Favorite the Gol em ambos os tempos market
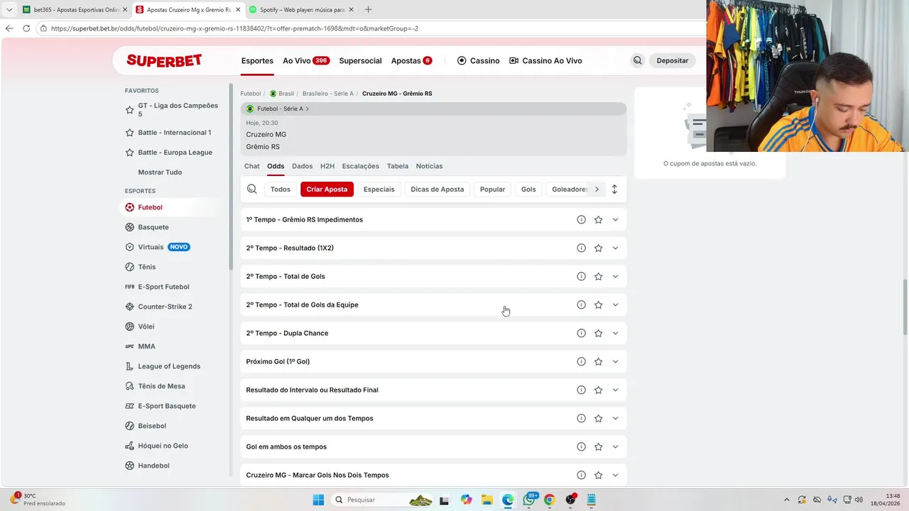 (598, 446)
